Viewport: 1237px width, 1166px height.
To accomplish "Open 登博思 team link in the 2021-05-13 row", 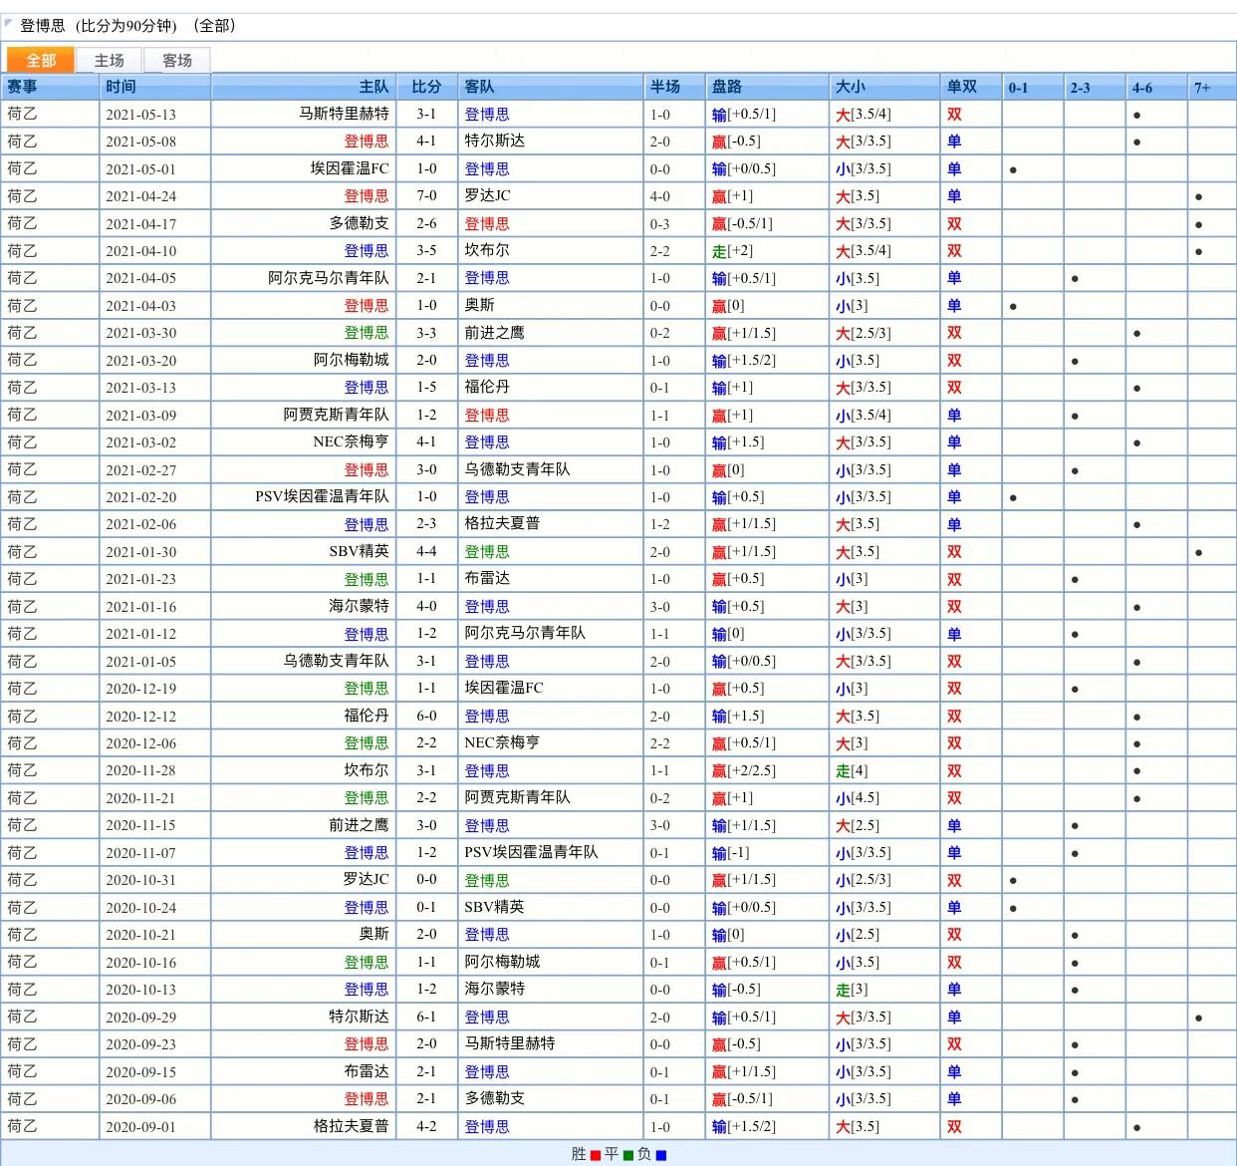I will point(487,114).
